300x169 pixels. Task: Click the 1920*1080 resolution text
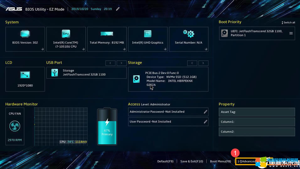point(25,85)
